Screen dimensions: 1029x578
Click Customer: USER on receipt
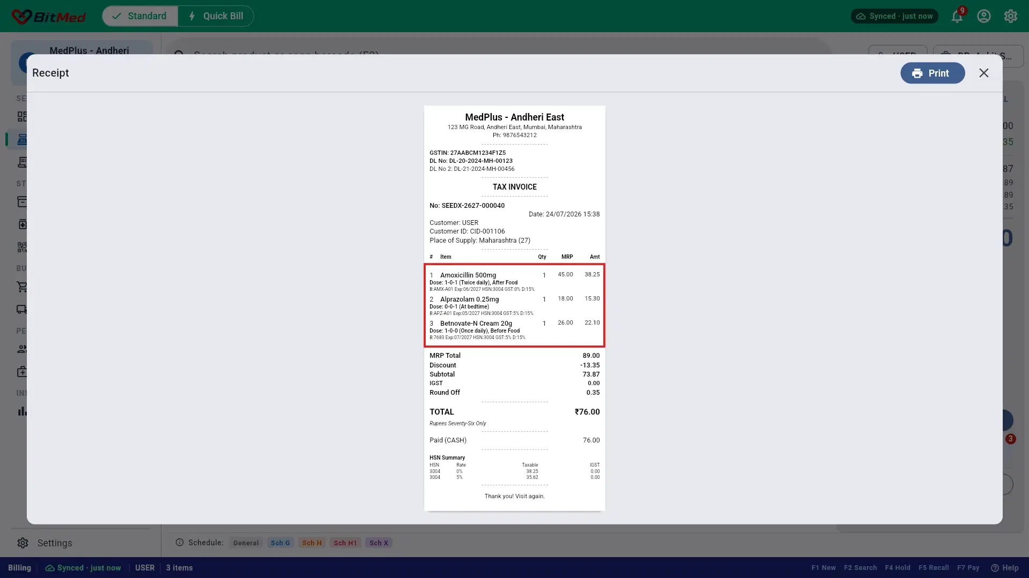454,222
